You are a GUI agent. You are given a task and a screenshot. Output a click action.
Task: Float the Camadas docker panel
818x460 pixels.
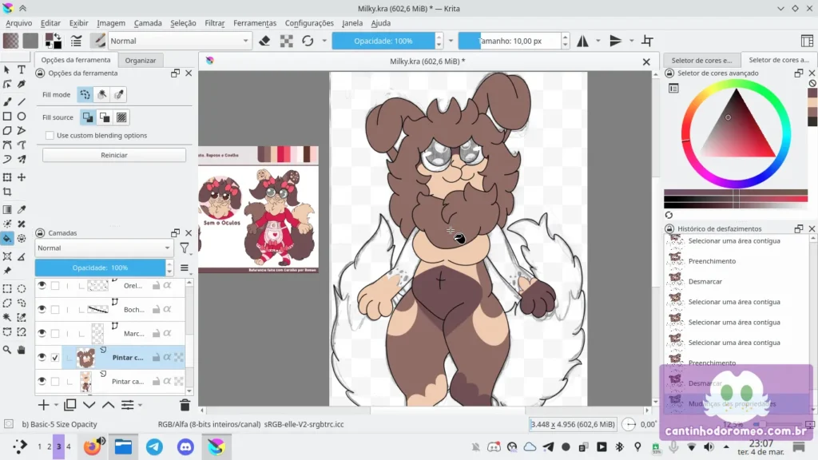pyautogui.click(x=175, y=232)
